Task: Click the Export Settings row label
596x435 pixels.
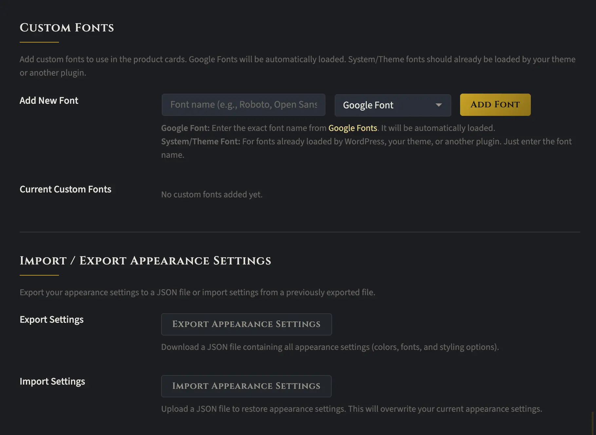Action: pos(51,319)
